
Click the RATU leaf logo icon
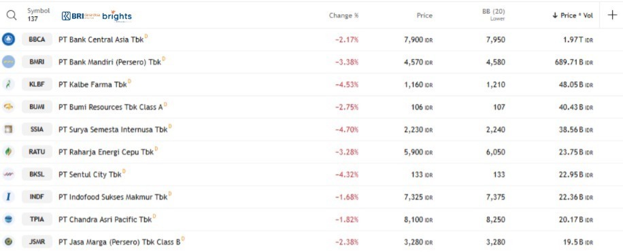[8, 151]
